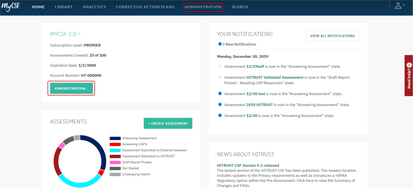Go to the HOME tab

coord(38,7)
